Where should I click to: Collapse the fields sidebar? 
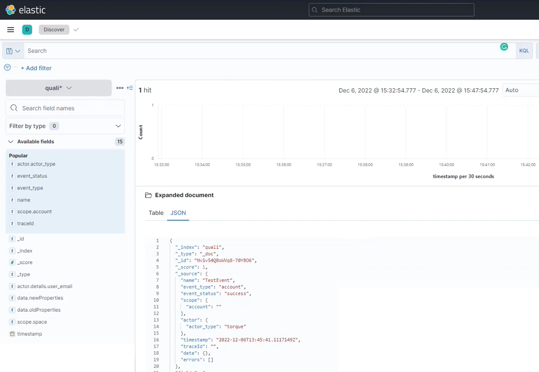pos(130,88)
